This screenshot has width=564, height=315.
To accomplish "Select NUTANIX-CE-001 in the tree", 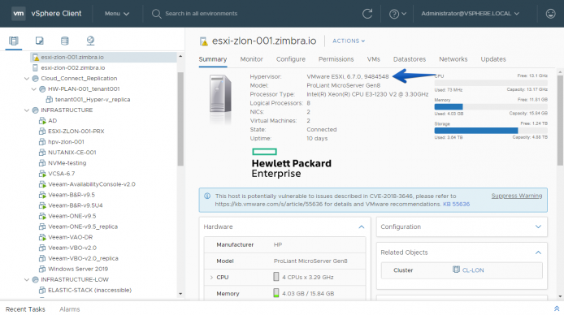I will pos(72,153).
